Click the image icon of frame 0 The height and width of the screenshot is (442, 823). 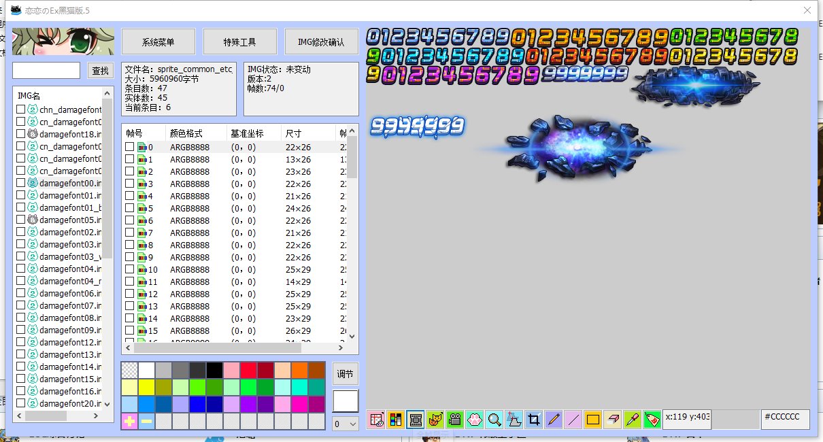(x=142, y=147)
